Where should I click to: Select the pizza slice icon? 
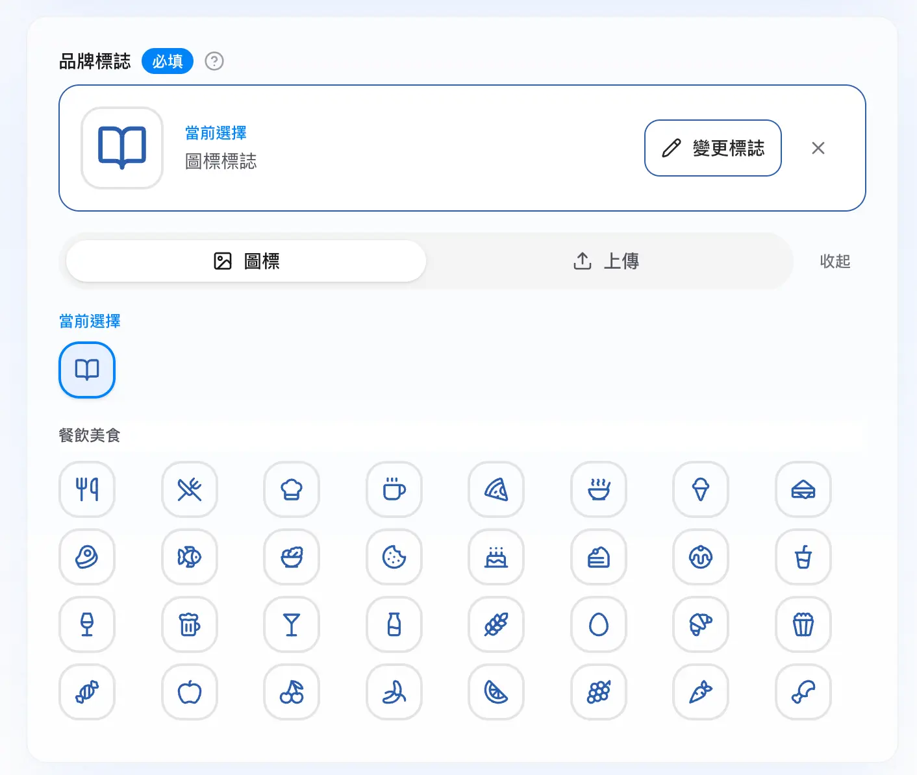496,489
